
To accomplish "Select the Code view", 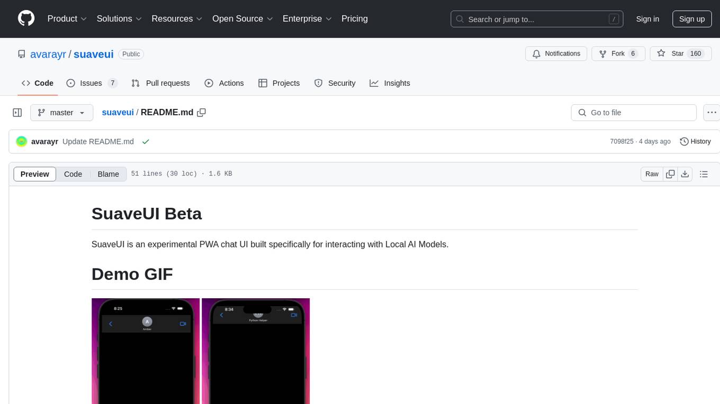I will point(73,174).
